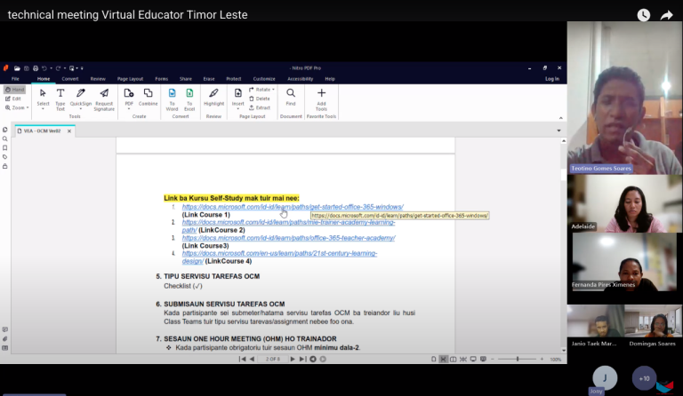Screen dimensions: 683x396
Task: Open the Help ribbon tab
Action: point(330,79)
